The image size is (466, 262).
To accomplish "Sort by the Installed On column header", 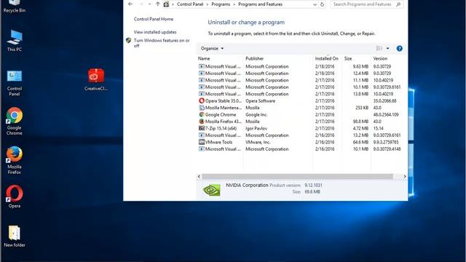I will click(x=328, y=58).
